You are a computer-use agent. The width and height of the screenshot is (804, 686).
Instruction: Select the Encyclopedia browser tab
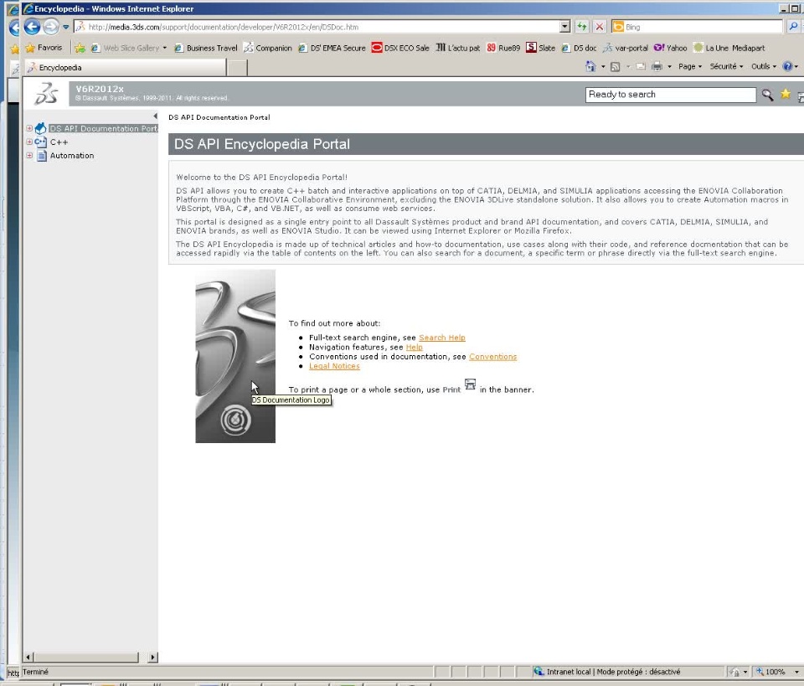pyautogui.click(x=125, y=67)
